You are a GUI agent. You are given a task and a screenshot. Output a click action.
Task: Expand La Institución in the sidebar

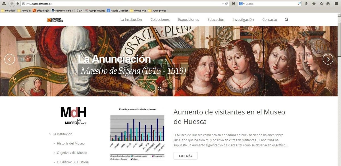click(x=62, y=134)
